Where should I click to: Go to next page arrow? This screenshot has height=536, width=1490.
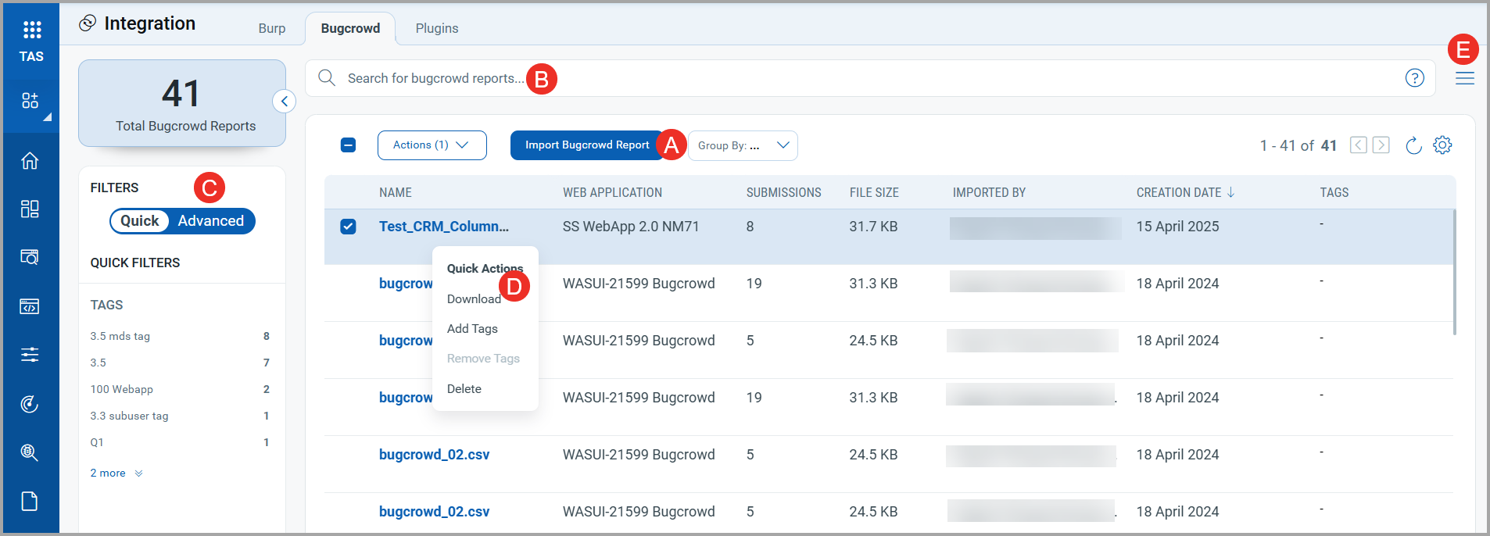pyautogui.click(x=1381, y=145)
